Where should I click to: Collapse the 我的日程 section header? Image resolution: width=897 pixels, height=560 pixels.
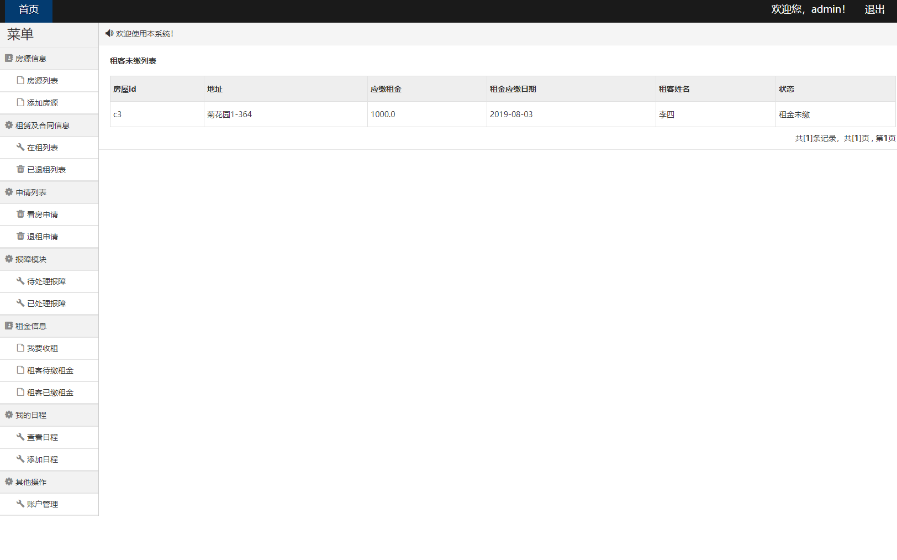49,415
